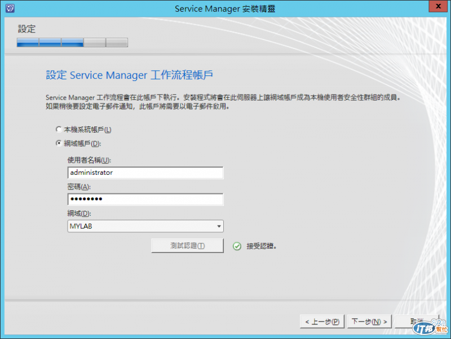Click the green credentials accepted checkmark icon
Image resolution: width=451 pixels, height=339 pixels.
[237, 246]
